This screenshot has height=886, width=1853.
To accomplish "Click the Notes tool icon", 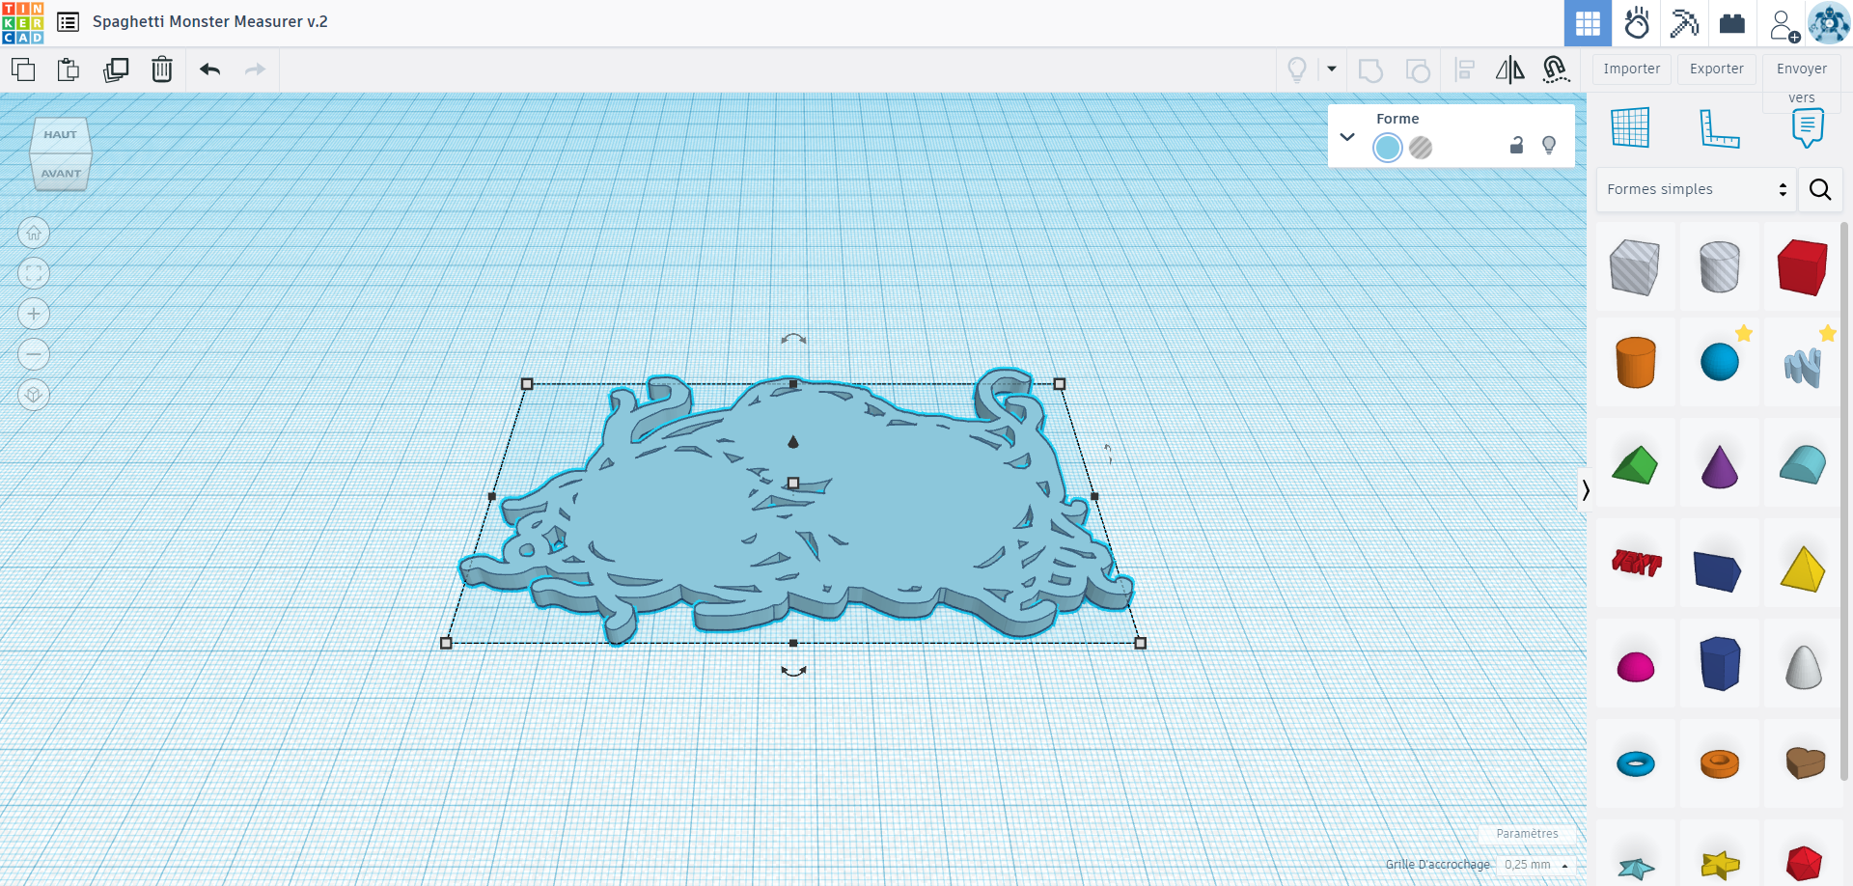I will [x=1808, y=127].
